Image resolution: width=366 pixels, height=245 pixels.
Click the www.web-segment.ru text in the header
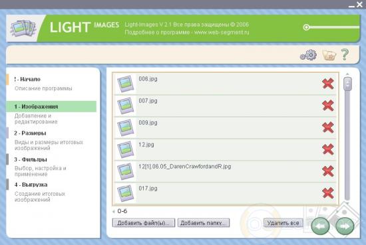(x=222, y=33)
